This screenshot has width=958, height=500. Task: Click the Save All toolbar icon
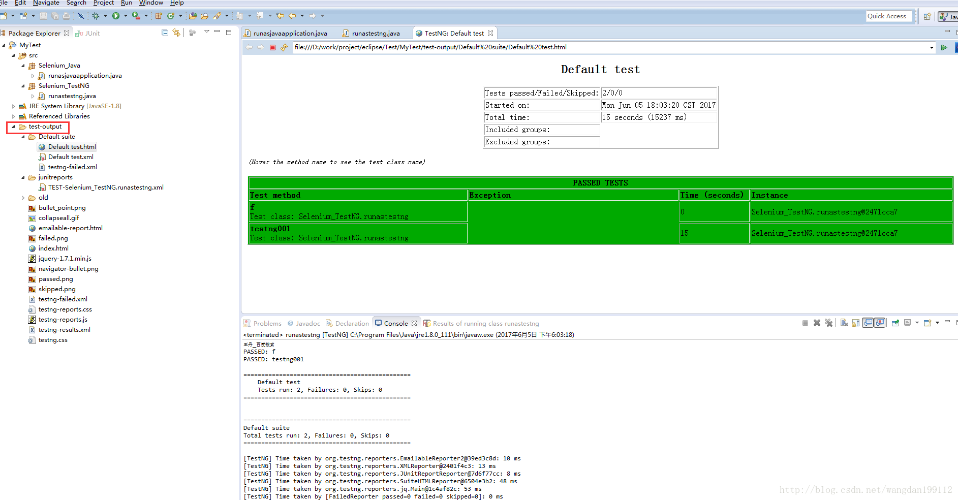click(x=55, y=16)
